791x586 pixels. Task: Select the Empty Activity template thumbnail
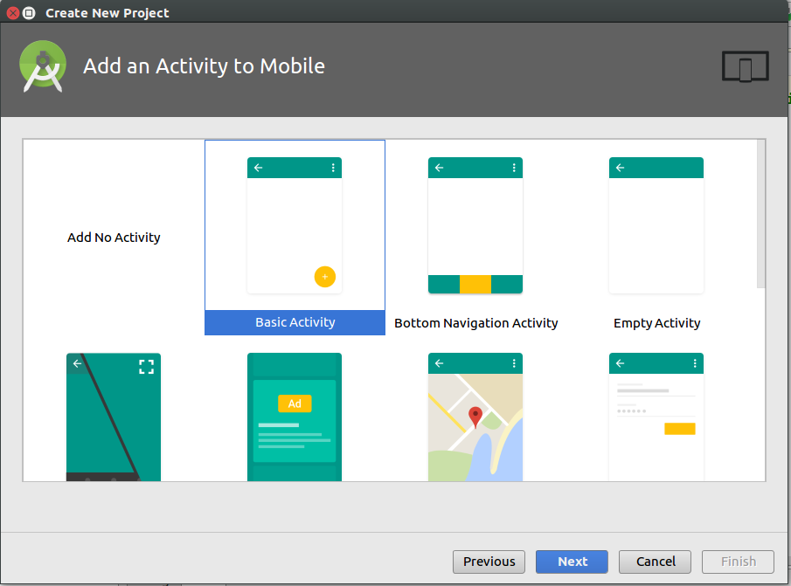click(656, 225)
